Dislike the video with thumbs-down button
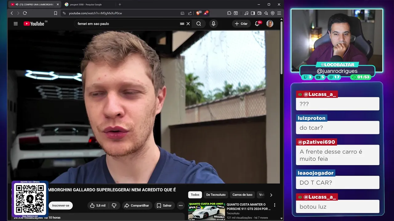The image size is (394, 221). 114,206
